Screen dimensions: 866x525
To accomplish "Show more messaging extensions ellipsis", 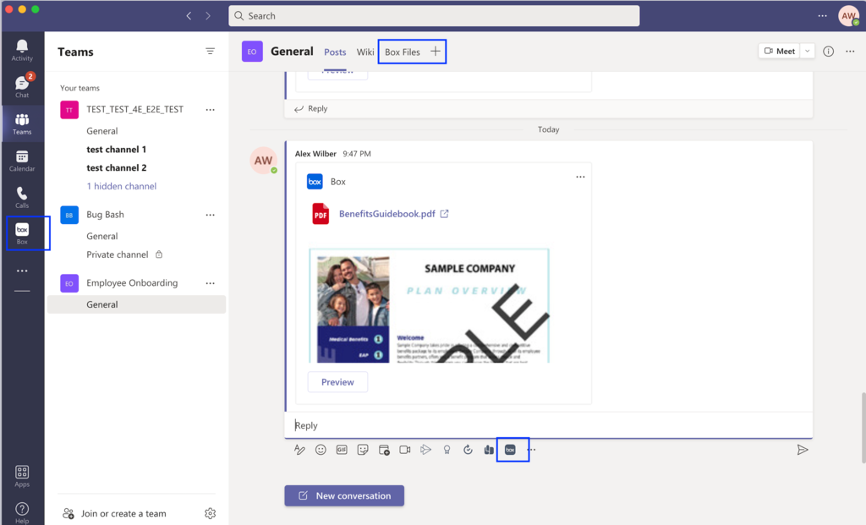I will click(x=531, y=450).
